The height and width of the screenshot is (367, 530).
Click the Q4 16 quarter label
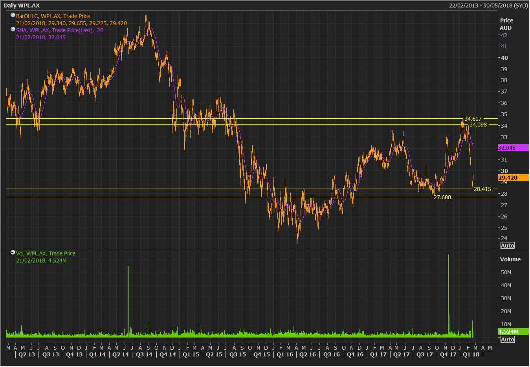tap(355, 354)
